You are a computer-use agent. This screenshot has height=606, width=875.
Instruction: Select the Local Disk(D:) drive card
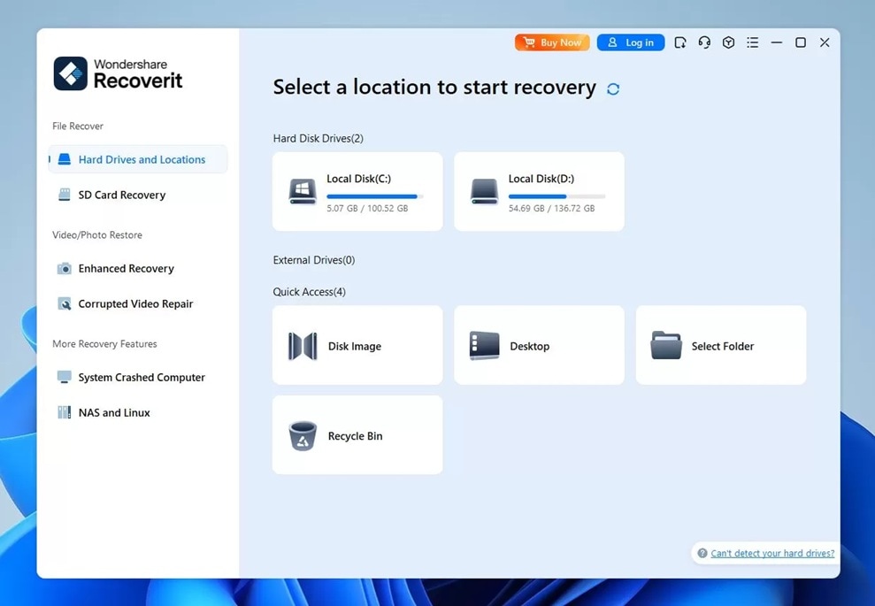(x=539, y=191)
